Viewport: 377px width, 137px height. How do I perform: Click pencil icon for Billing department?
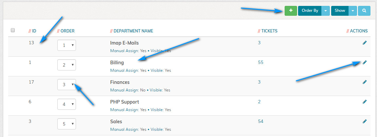(365, 62)
